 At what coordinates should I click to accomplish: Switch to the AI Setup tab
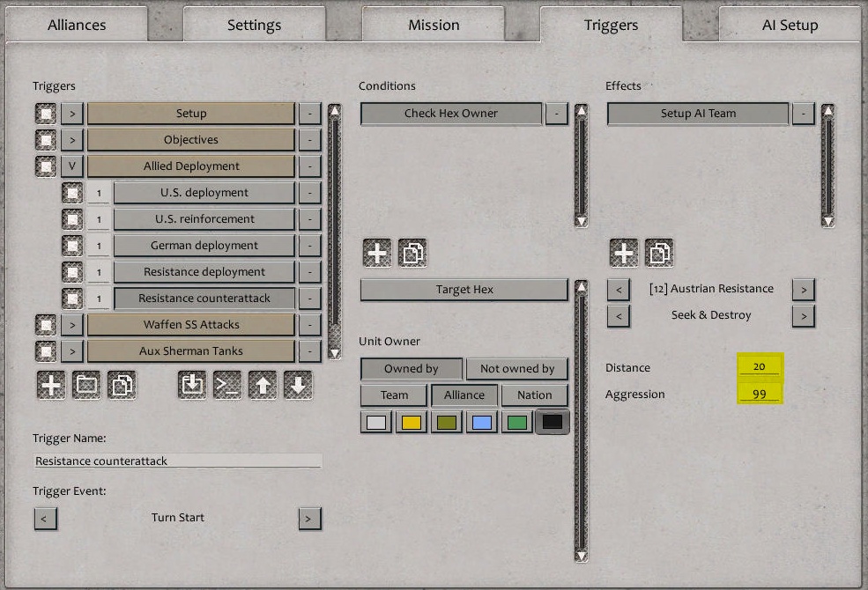789,25
